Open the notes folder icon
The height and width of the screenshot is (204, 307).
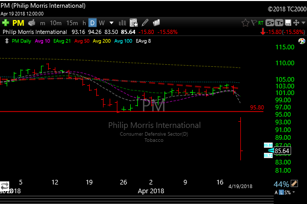(156, 23)
